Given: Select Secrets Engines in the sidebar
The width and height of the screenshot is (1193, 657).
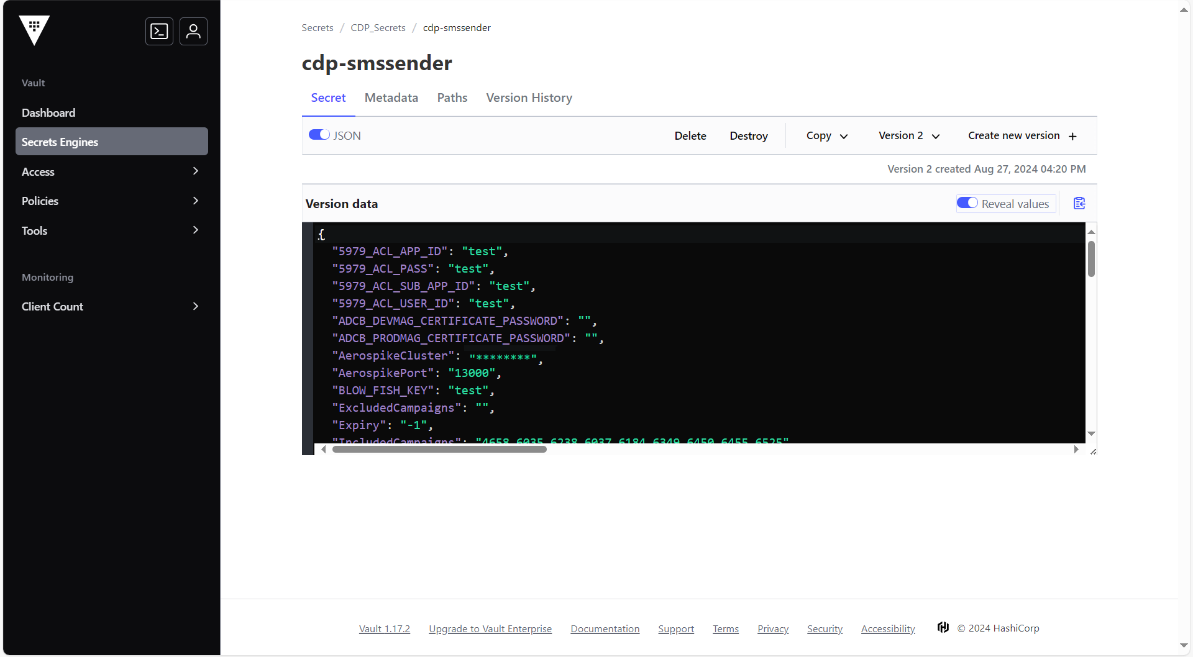Looking at the screenshot, I should [112, 142].
